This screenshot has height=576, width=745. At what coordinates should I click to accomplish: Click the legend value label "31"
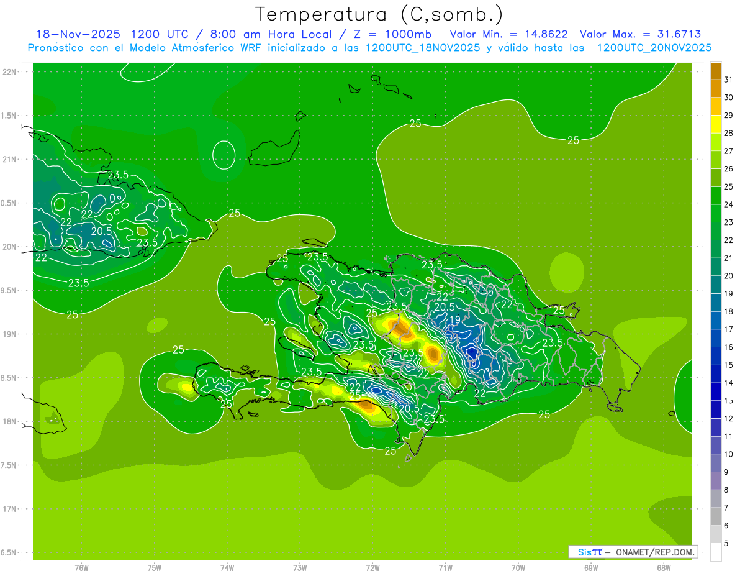pos(728,80)
